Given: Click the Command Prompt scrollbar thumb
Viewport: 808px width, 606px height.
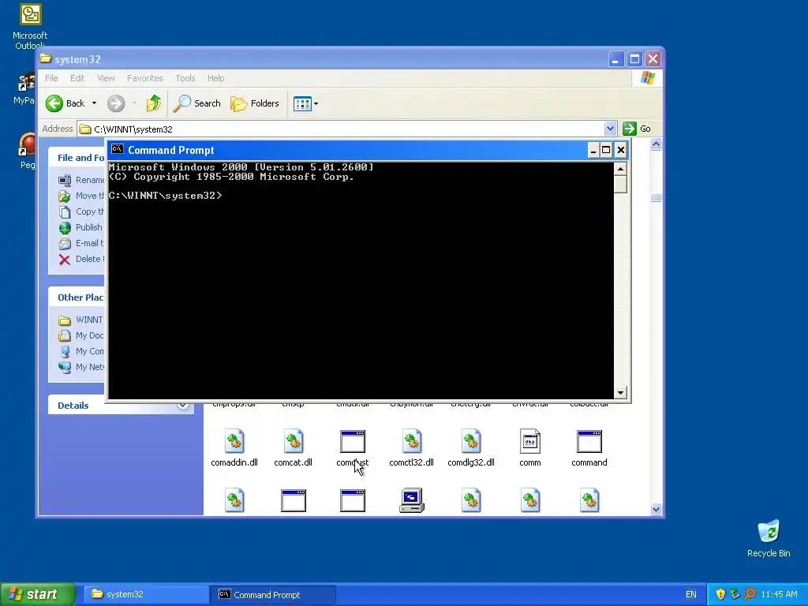Looking at the screenshot, I should [x=620, y=184].
